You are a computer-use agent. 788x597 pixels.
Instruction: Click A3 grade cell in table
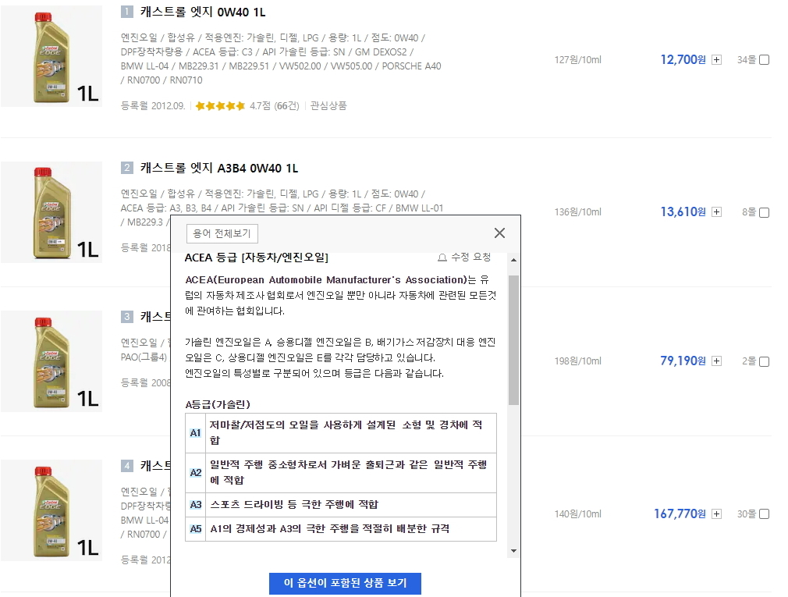pyautogui.click(x=196, y=505)
